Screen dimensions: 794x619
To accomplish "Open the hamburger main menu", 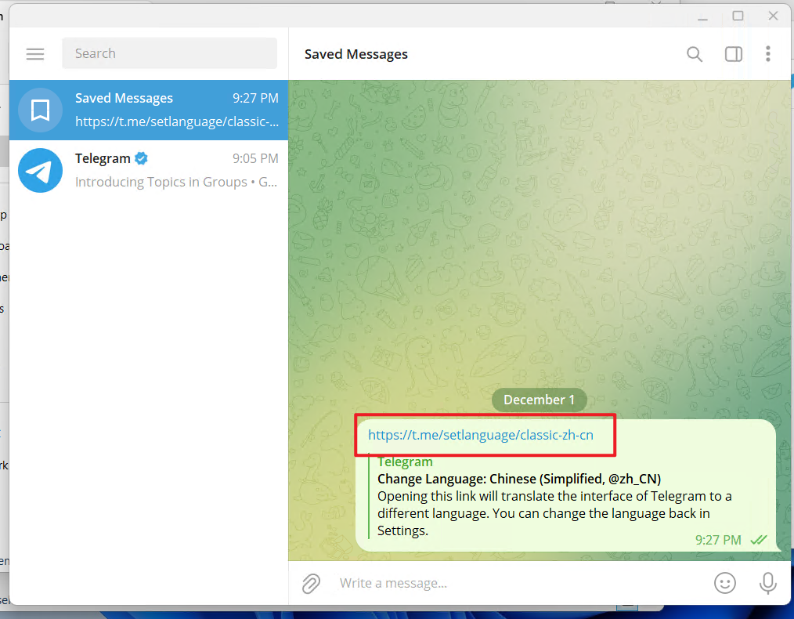I will (x=35, y=54).
